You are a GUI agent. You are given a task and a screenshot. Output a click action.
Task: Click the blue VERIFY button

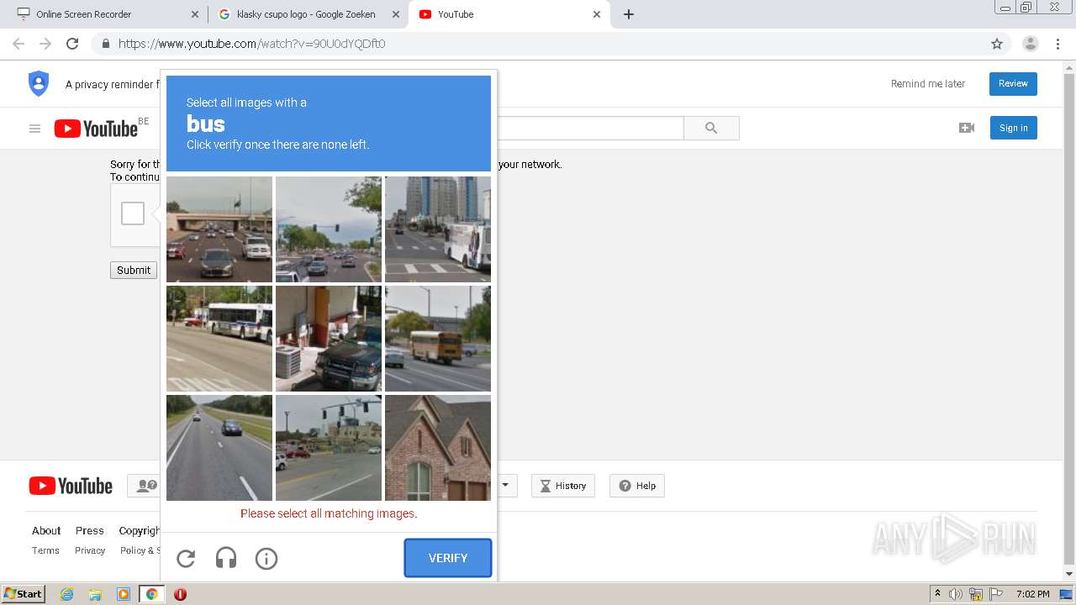448,558
